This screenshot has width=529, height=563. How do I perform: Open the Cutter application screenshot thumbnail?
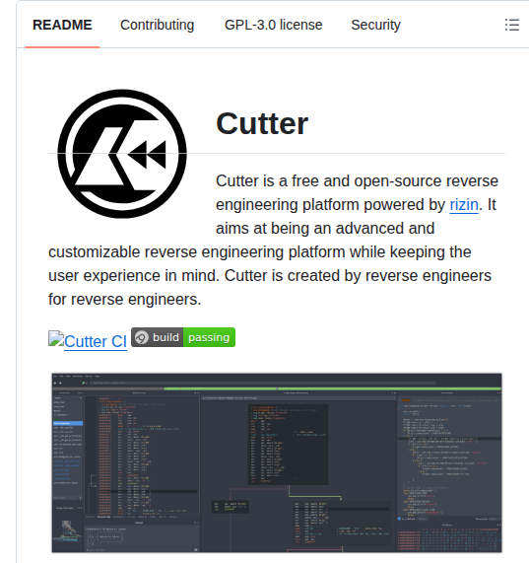tap(277, 462)
